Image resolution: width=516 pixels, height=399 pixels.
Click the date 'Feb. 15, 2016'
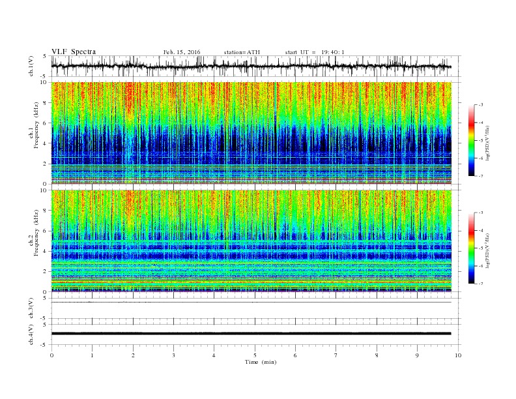point(182,52)
